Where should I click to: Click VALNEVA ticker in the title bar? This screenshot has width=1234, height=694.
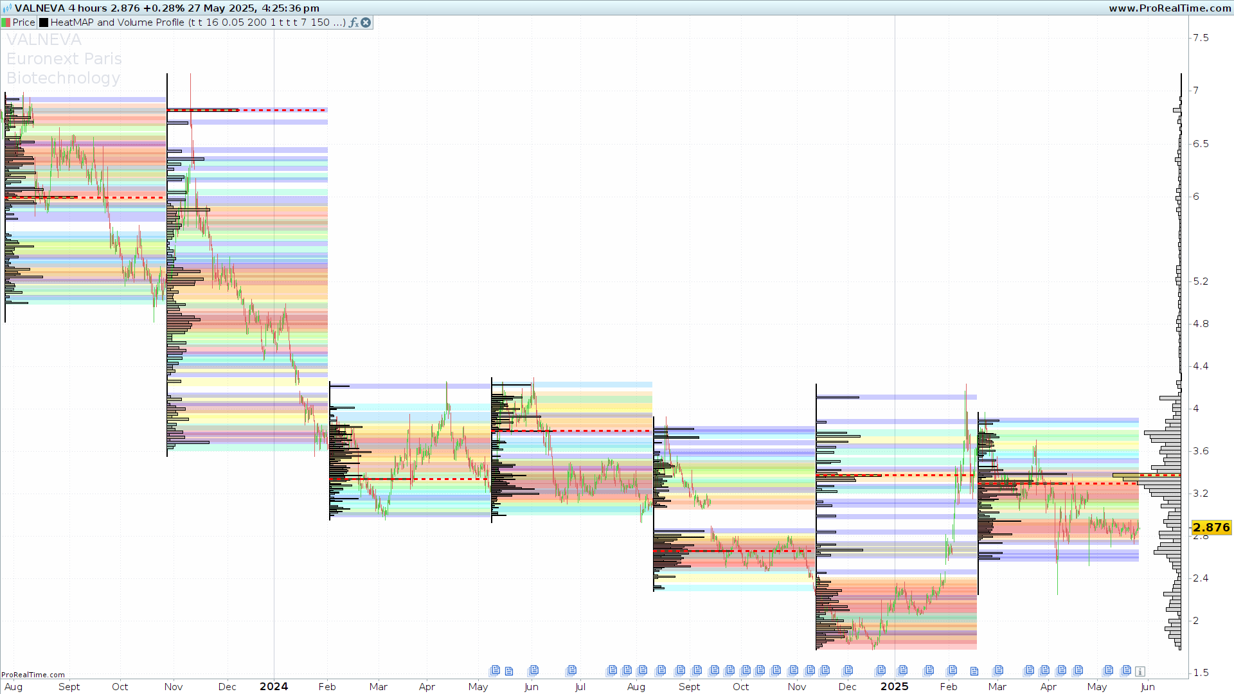click(40, 8)
